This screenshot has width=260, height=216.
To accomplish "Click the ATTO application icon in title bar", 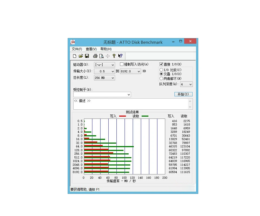I will click(x=73, y=42).
